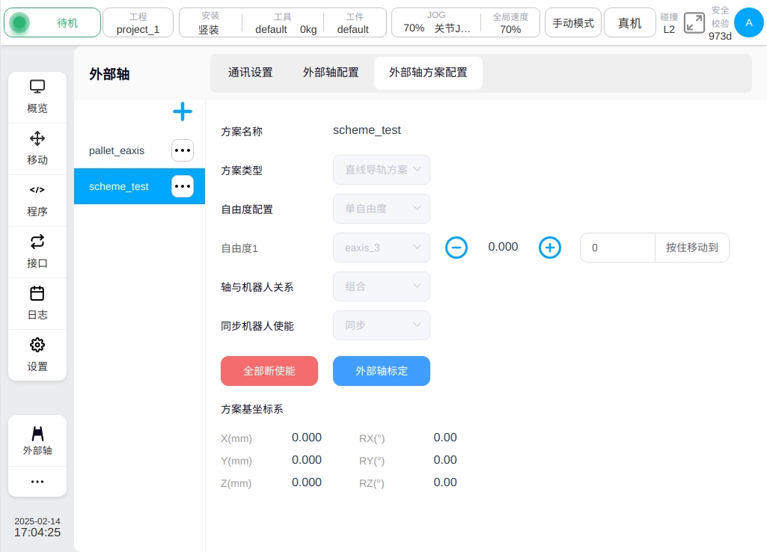Screen dimensions: 767x552
Task: Open 轴与机器人关系 dropdown 组合
Action: click(382, 286)
